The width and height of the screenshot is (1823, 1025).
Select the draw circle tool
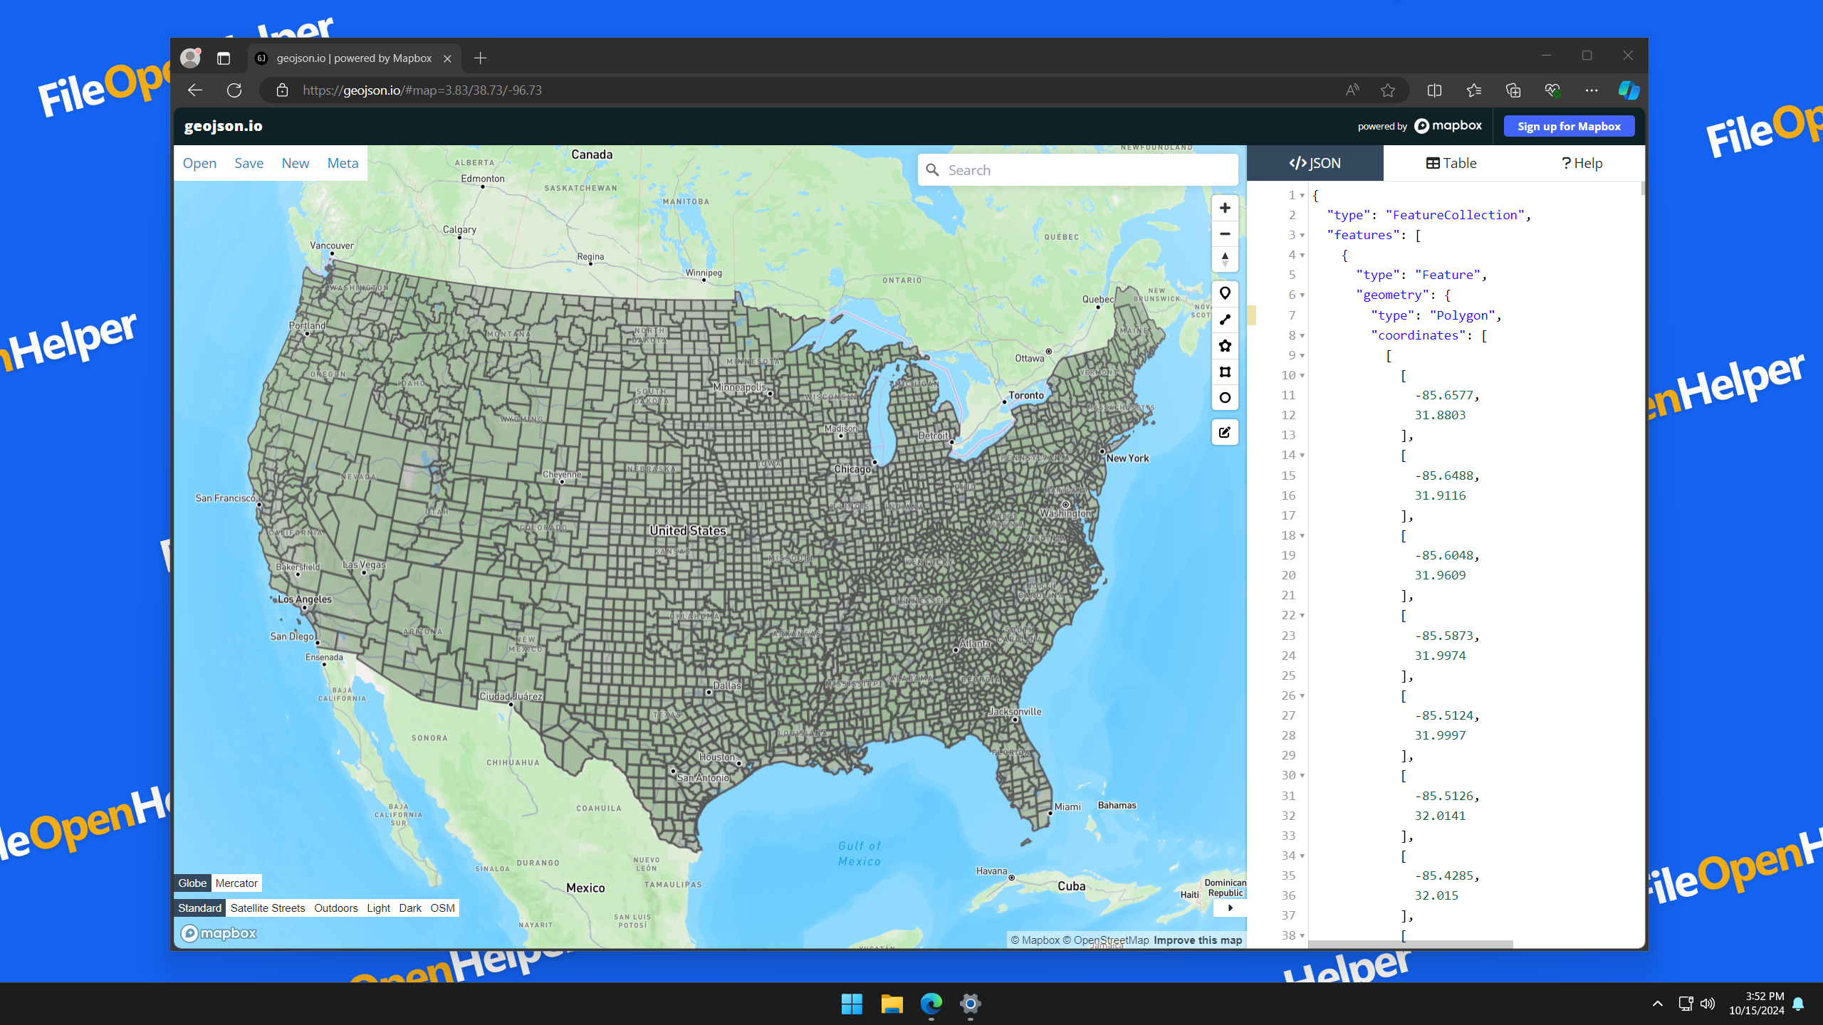pos(1225,398)
